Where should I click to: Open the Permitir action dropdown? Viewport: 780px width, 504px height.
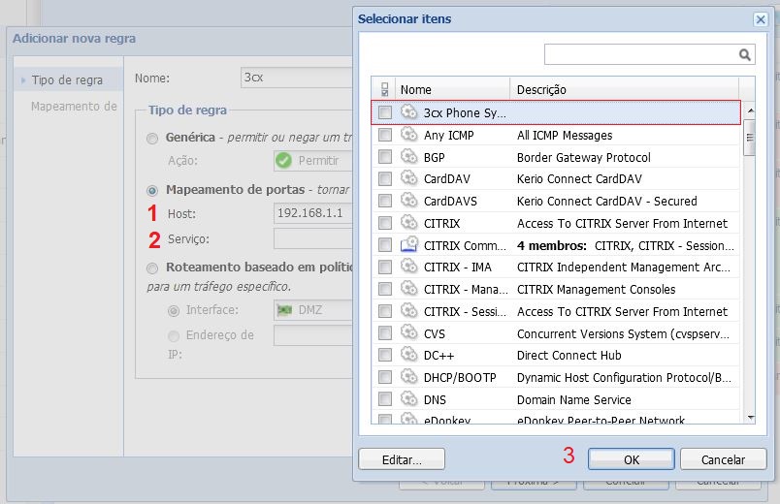313,161
